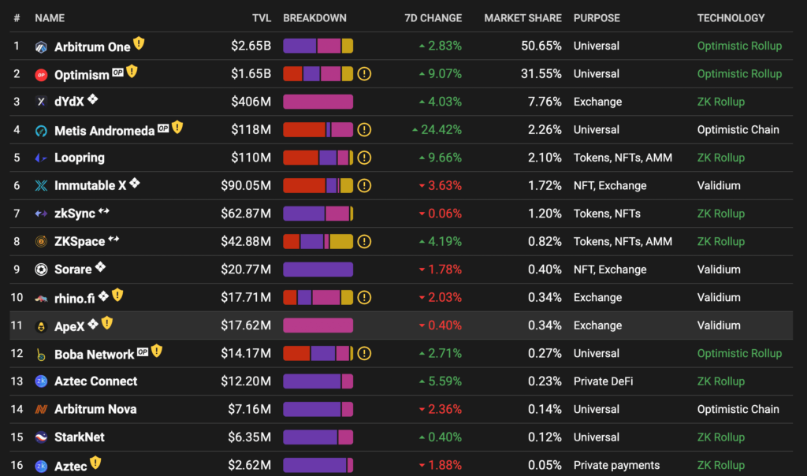This screenshot has width=807, height=476.
Task: Click the warning shield beside Metis Andromeda
Action: pyautogui.click(x=177, y=127)
